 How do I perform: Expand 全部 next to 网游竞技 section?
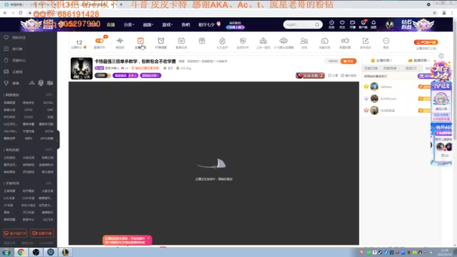tap(49, 95)
